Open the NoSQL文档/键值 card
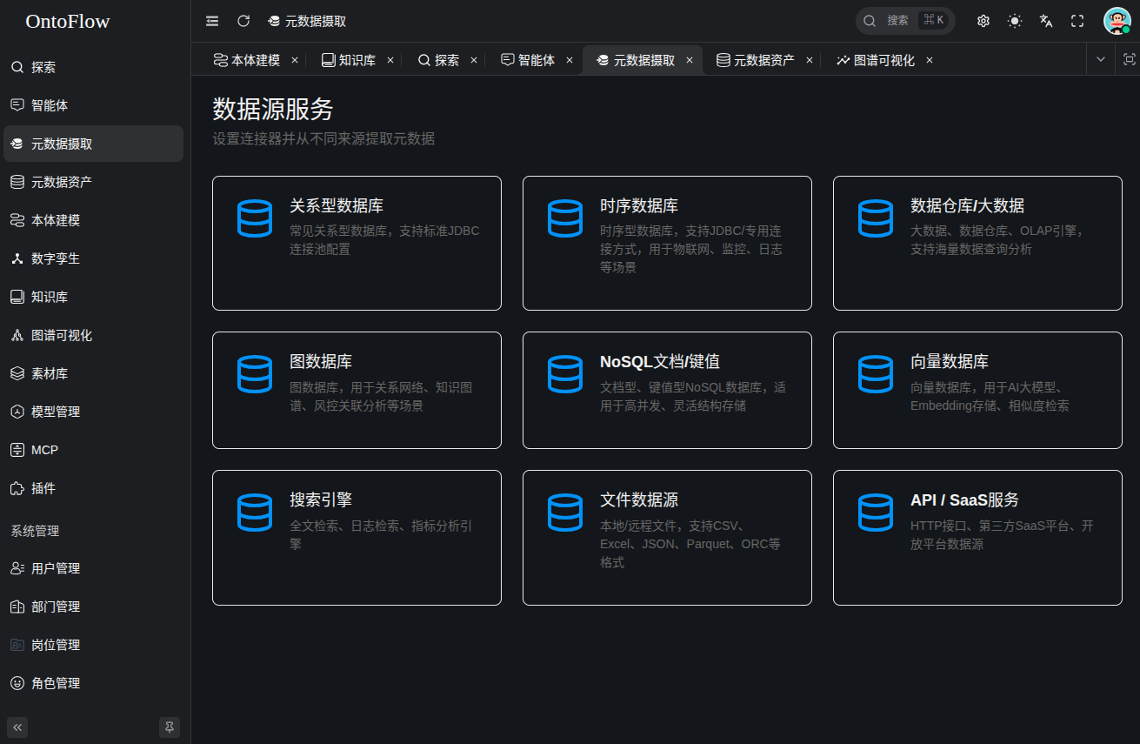 [x=667, y=390]
